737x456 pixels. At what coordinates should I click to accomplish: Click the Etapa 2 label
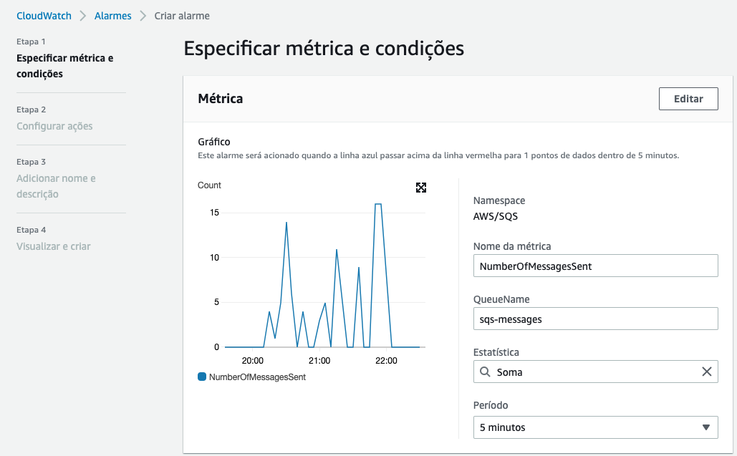coord(31,110)
